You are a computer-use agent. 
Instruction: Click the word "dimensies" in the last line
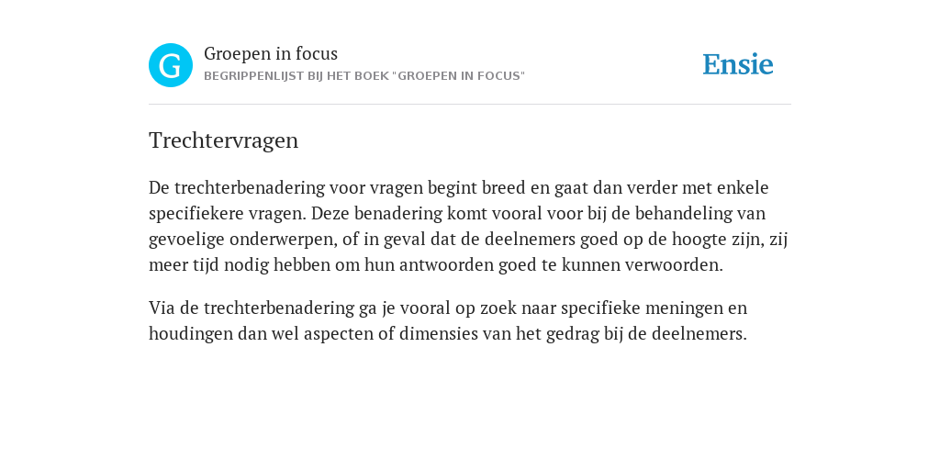[444, 334]
